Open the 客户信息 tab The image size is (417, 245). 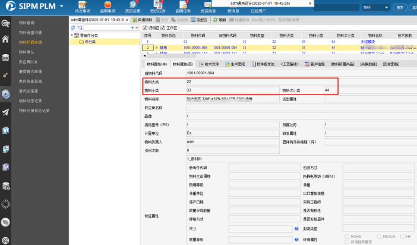click(315, 64)
